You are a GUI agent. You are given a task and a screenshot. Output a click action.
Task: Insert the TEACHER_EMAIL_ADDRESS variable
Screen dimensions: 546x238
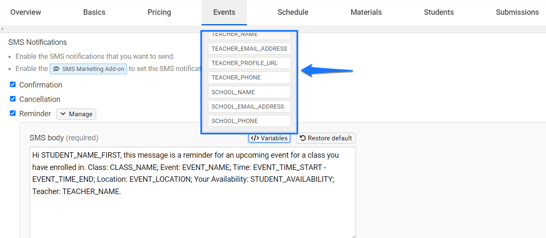click(x=249, y=49)
